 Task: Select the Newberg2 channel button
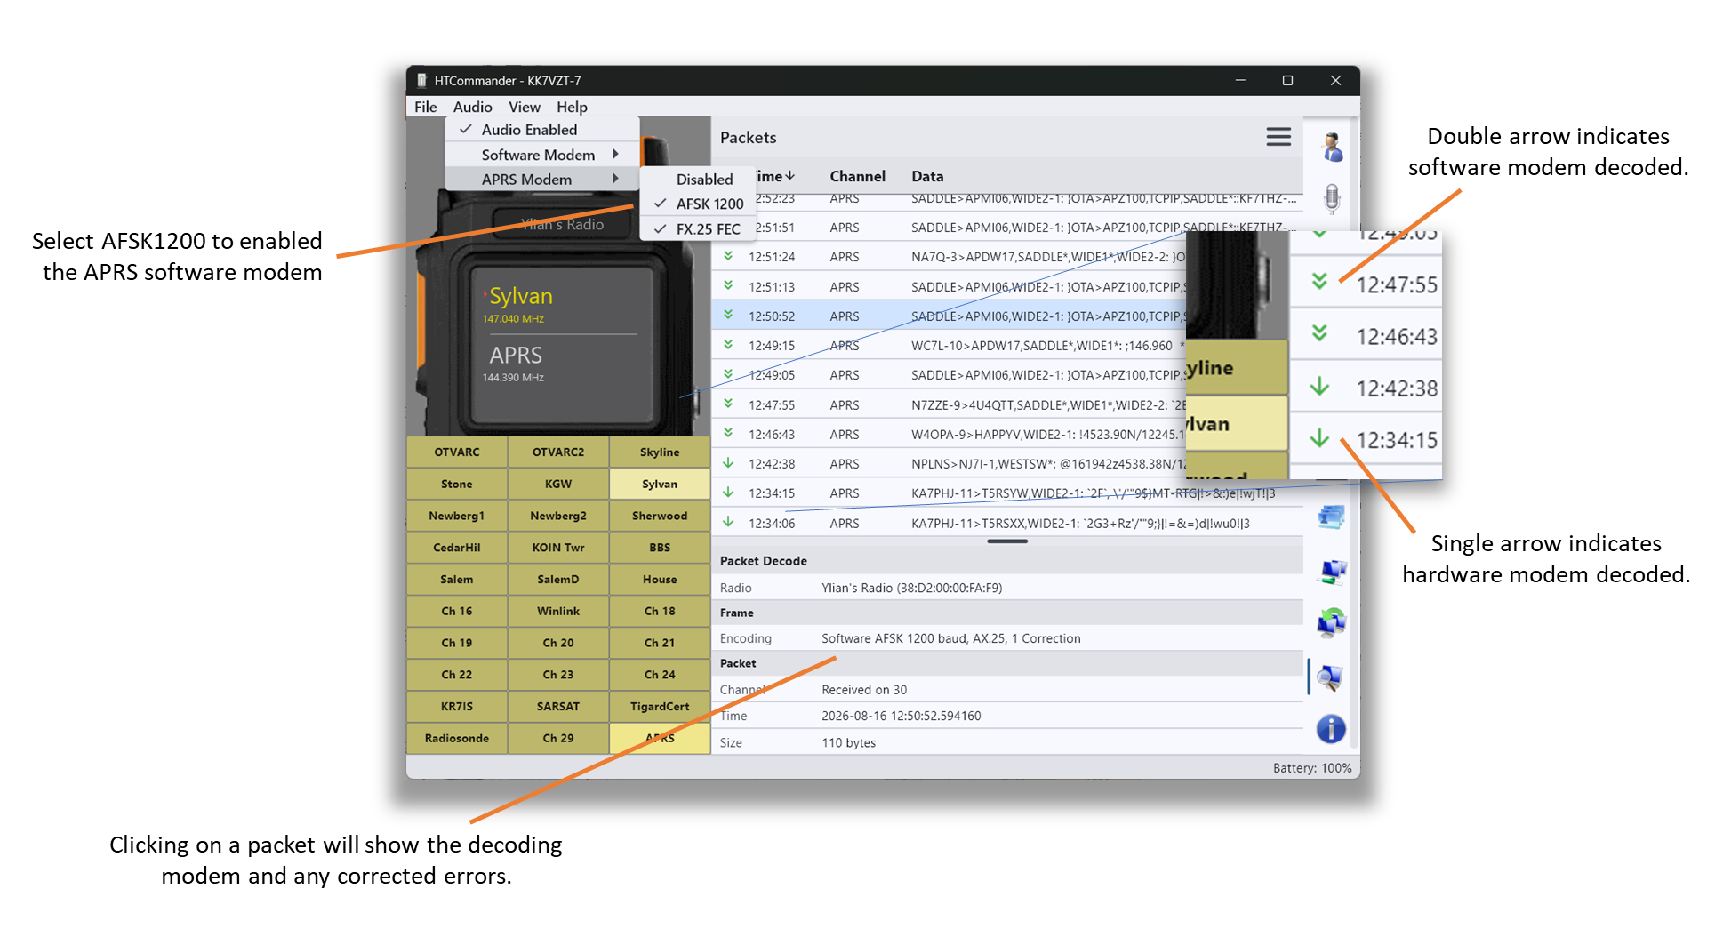[x=558, y=516]
